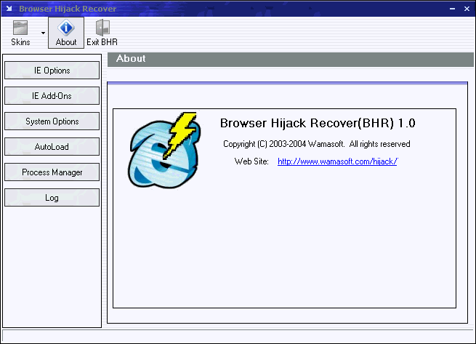476x344 pixels.
Task: Click the Exit BHR door icon
Action: [102, 28]
